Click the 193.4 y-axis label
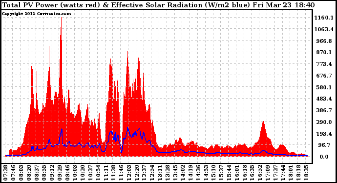Screen dimensions: 337x183 pyautogui.click(x=324, y=134)
